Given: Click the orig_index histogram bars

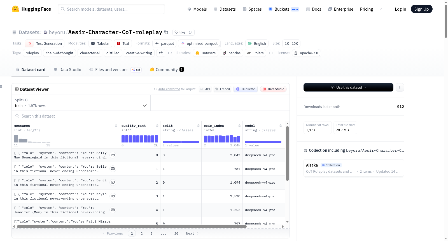Looking at the screenshot, I should (222, 139).
